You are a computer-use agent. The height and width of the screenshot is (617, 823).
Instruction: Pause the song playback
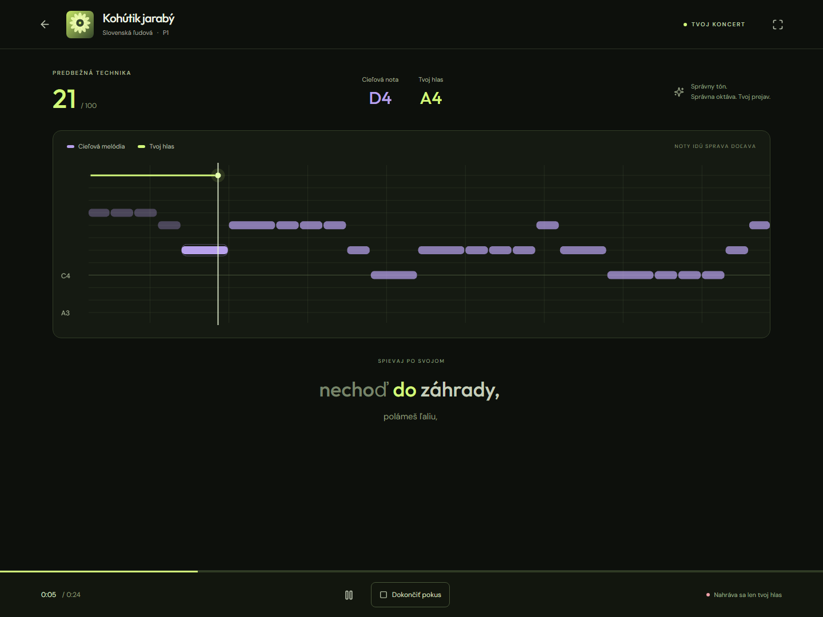349,595
